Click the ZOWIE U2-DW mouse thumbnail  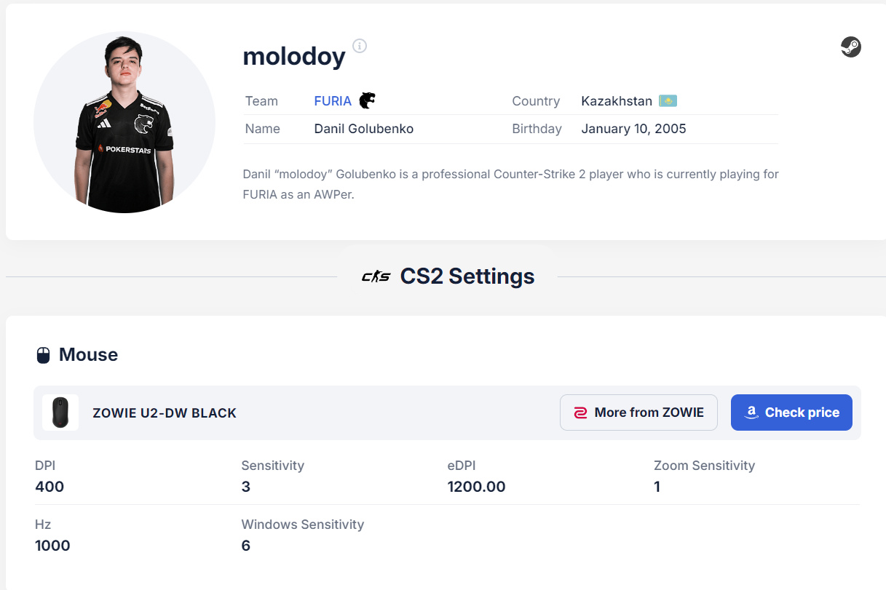click(x=60, y=412)
